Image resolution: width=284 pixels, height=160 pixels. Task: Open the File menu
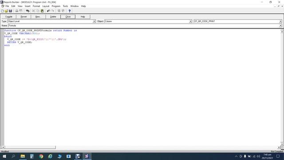point(7,6)
